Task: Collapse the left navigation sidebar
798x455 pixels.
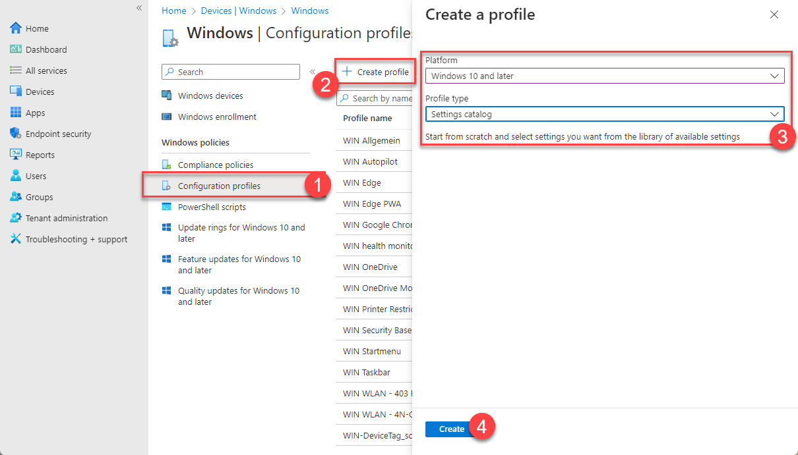Action: coord(139,8)
